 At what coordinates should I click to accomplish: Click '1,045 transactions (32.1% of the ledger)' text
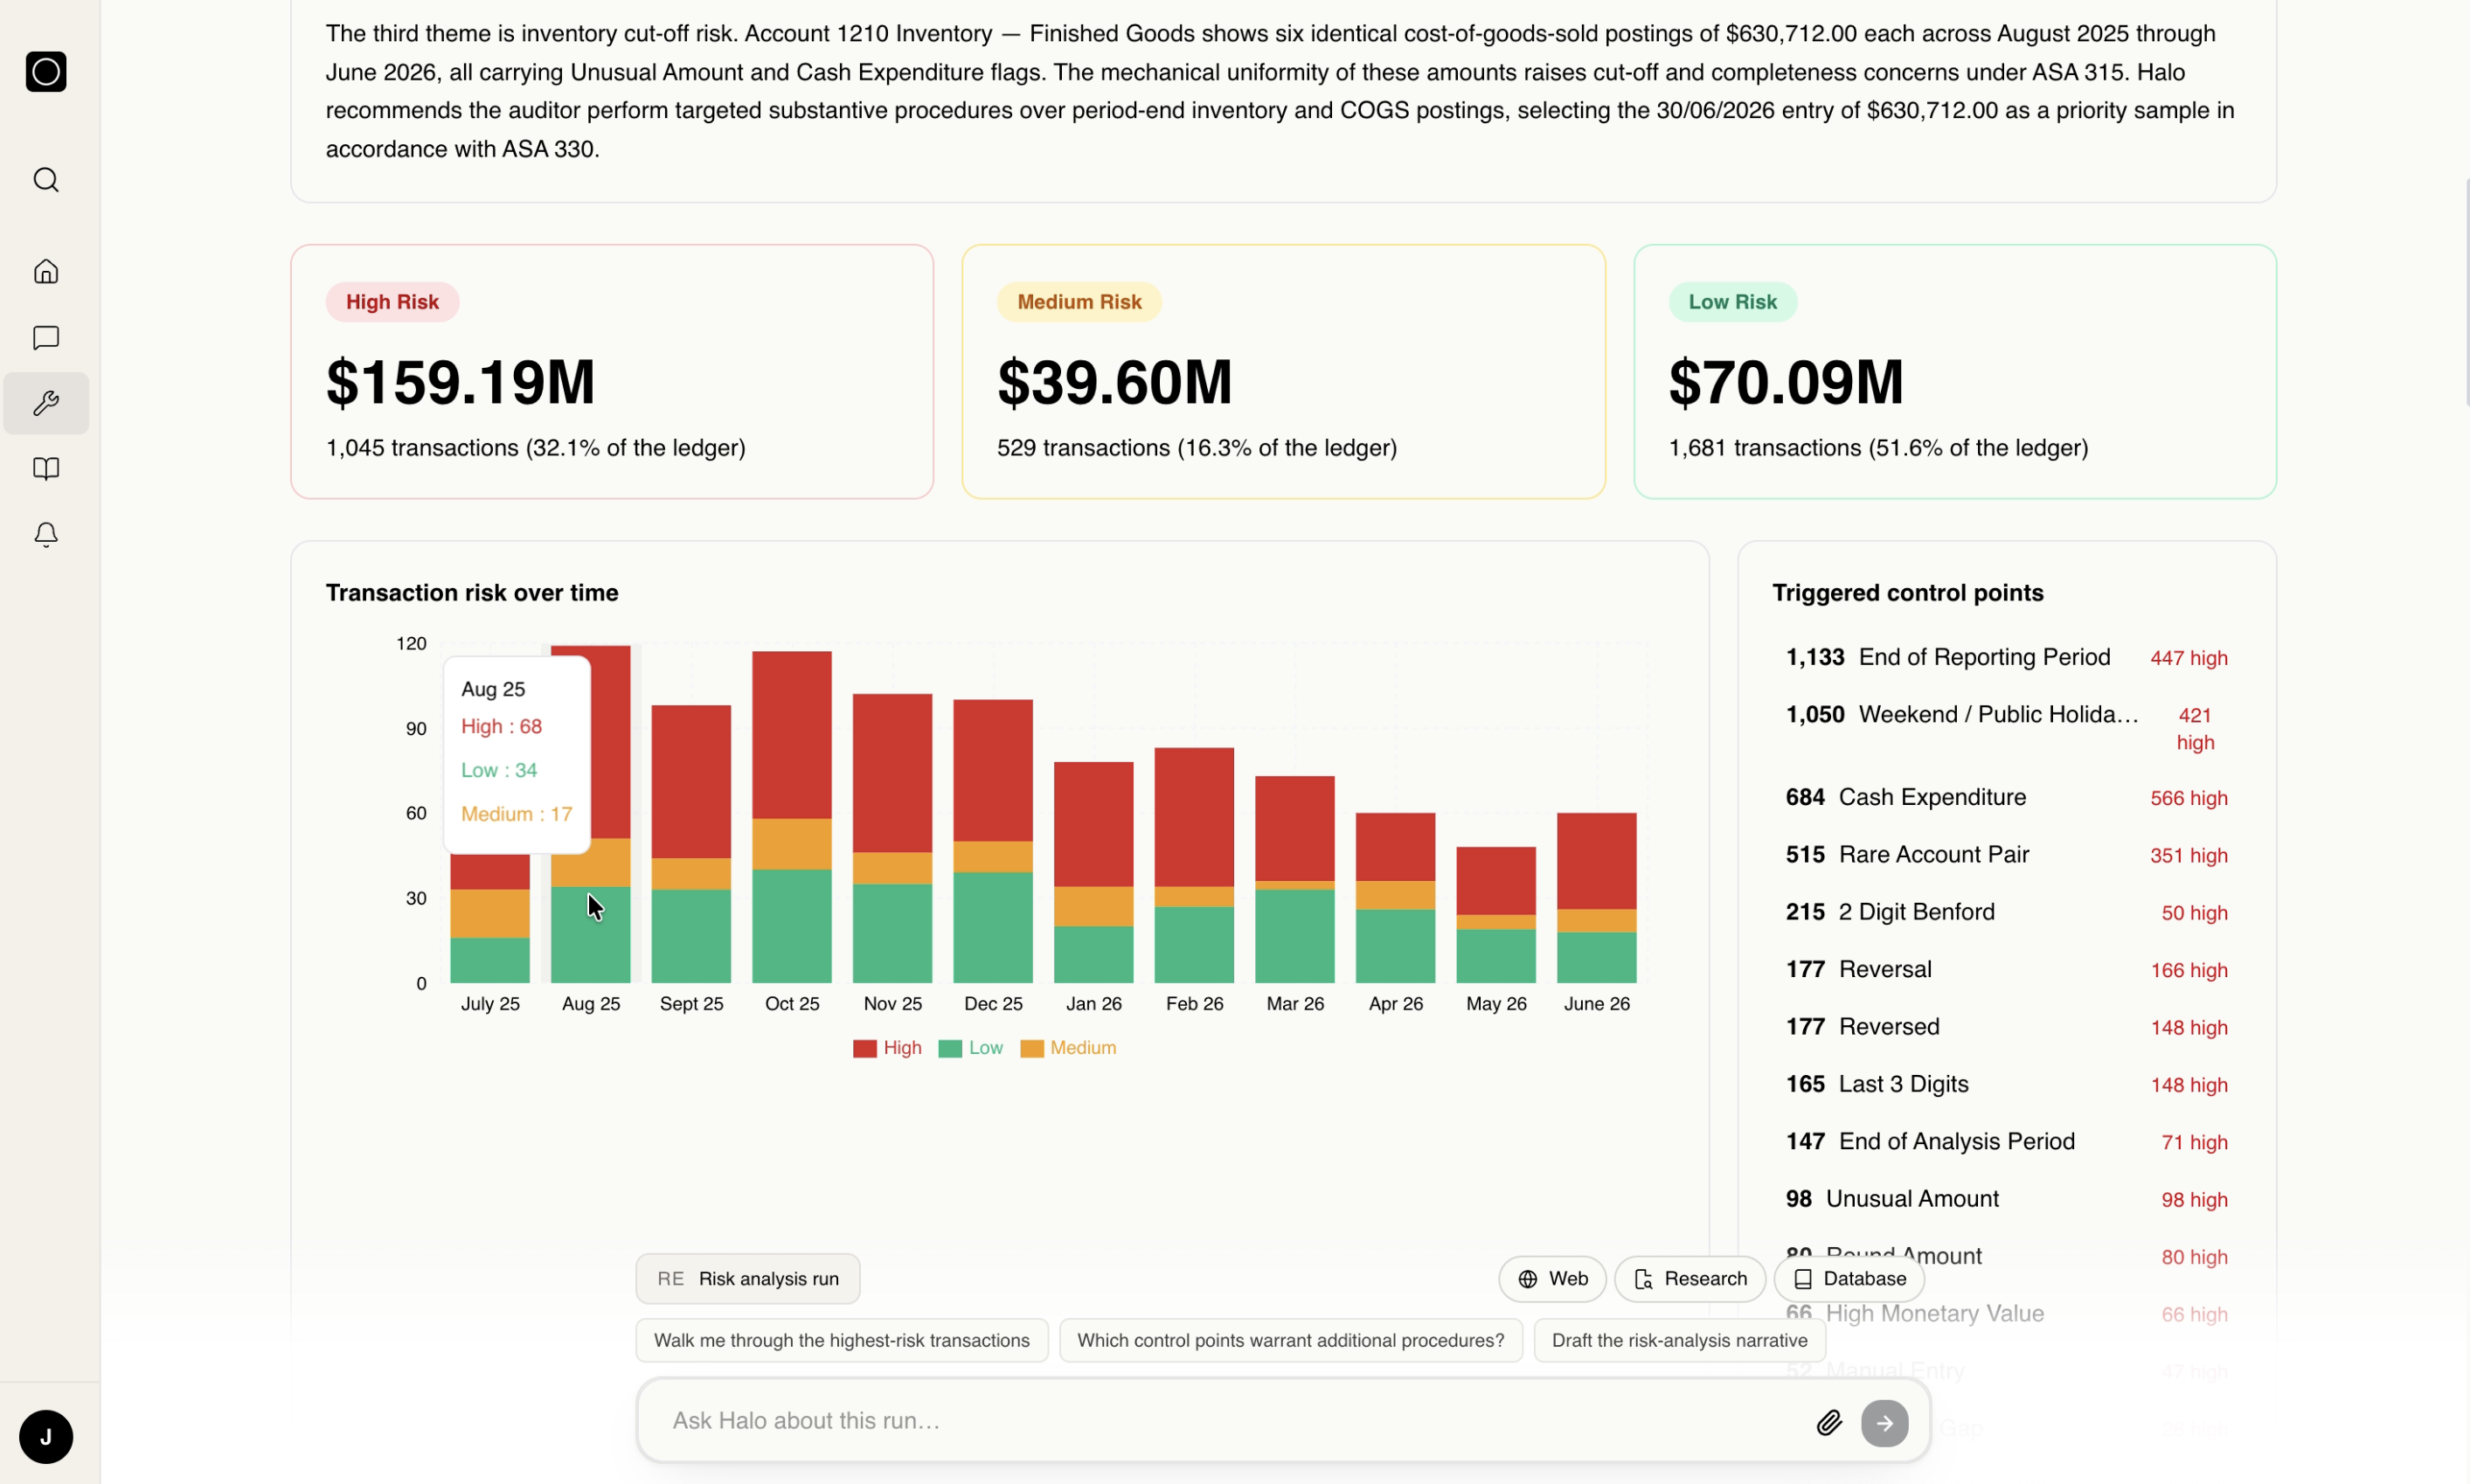coord(536,448)
